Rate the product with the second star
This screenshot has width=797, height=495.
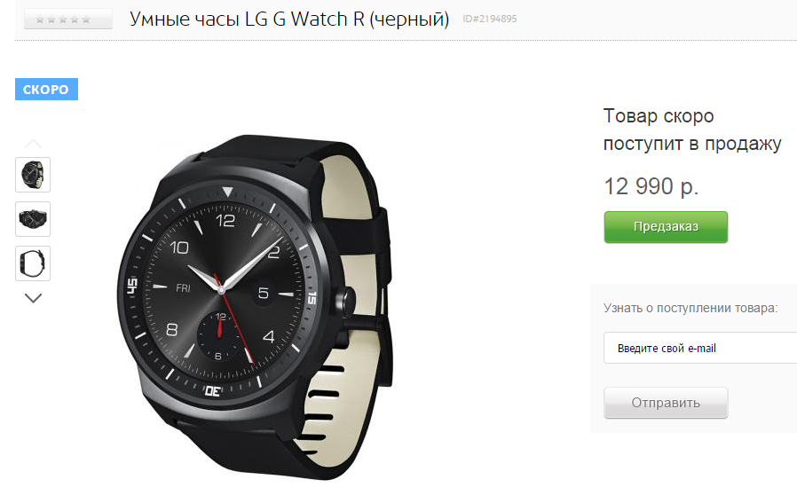(x=51, y=20)
